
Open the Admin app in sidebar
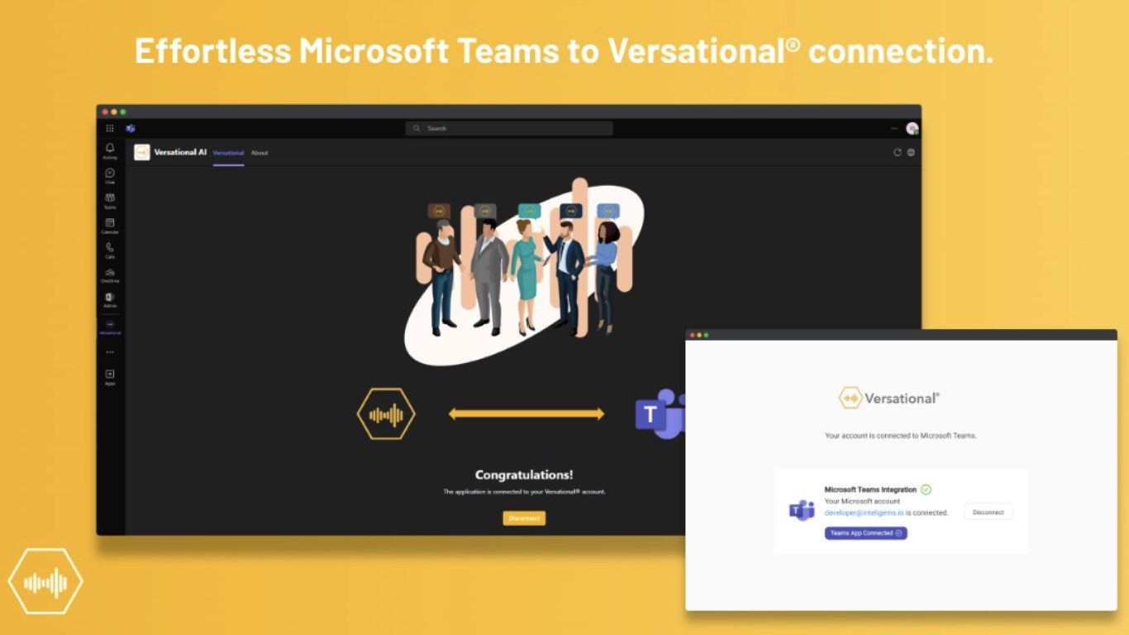pos(110,299)
